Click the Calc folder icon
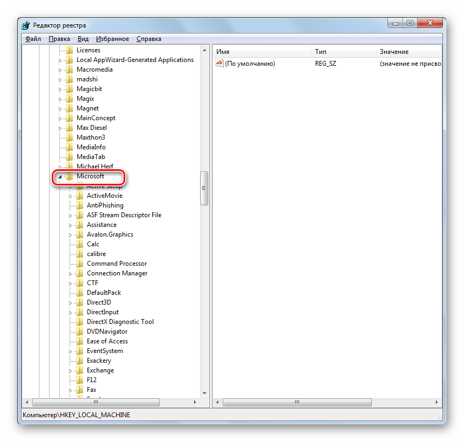 tap(80, 244)
